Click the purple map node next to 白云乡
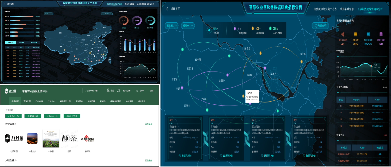The height and width of the screenshot is (167, 391). click(227, 75)
